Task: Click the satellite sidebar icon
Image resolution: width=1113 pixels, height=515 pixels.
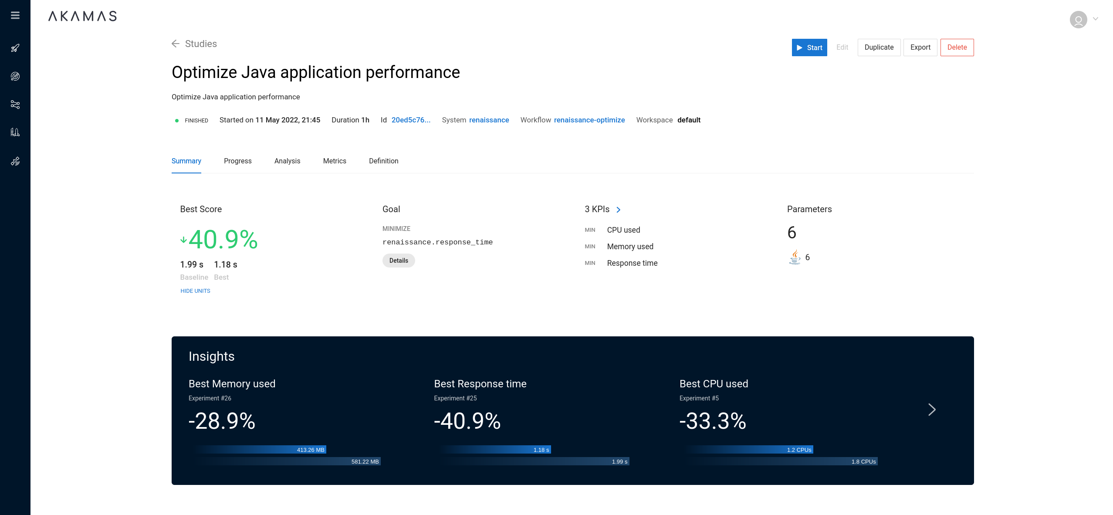Action: click(15, 161)
